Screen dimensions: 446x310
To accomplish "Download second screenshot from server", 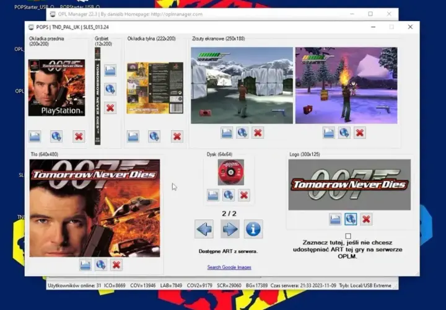I will (x=344, y=133).
